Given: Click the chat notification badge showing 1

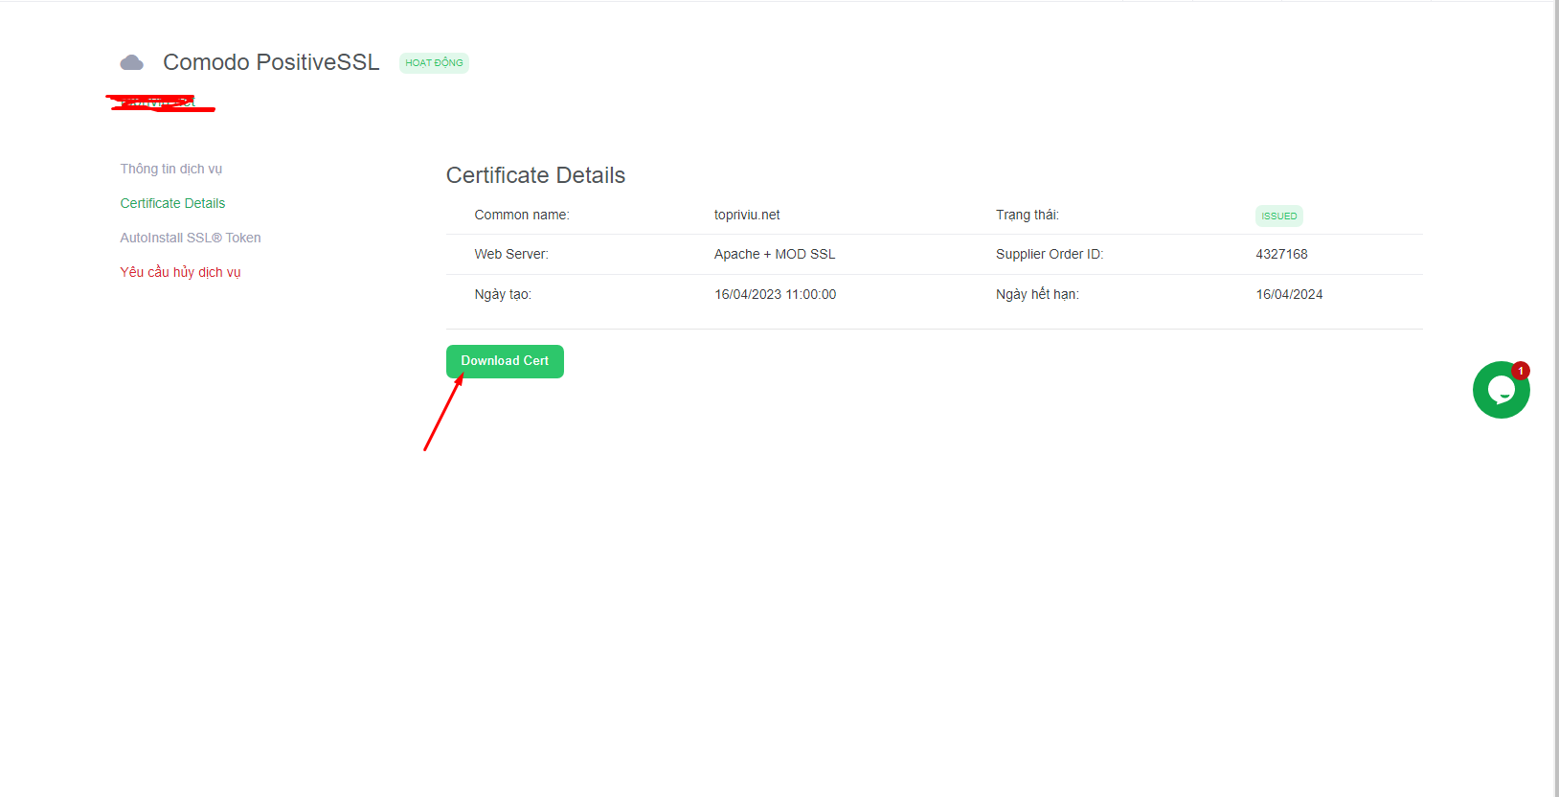Looking at the screenshot, I should click(x=1521, y=371).
